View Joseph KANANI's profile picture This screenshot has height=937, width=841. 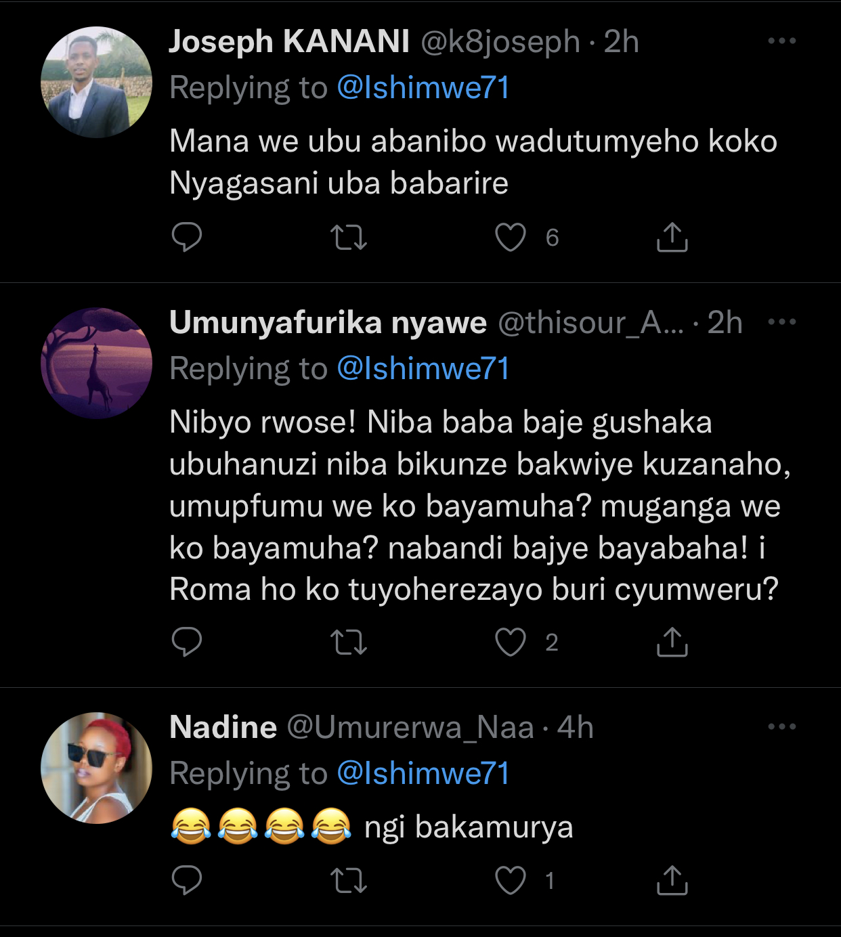coord(96,82)
